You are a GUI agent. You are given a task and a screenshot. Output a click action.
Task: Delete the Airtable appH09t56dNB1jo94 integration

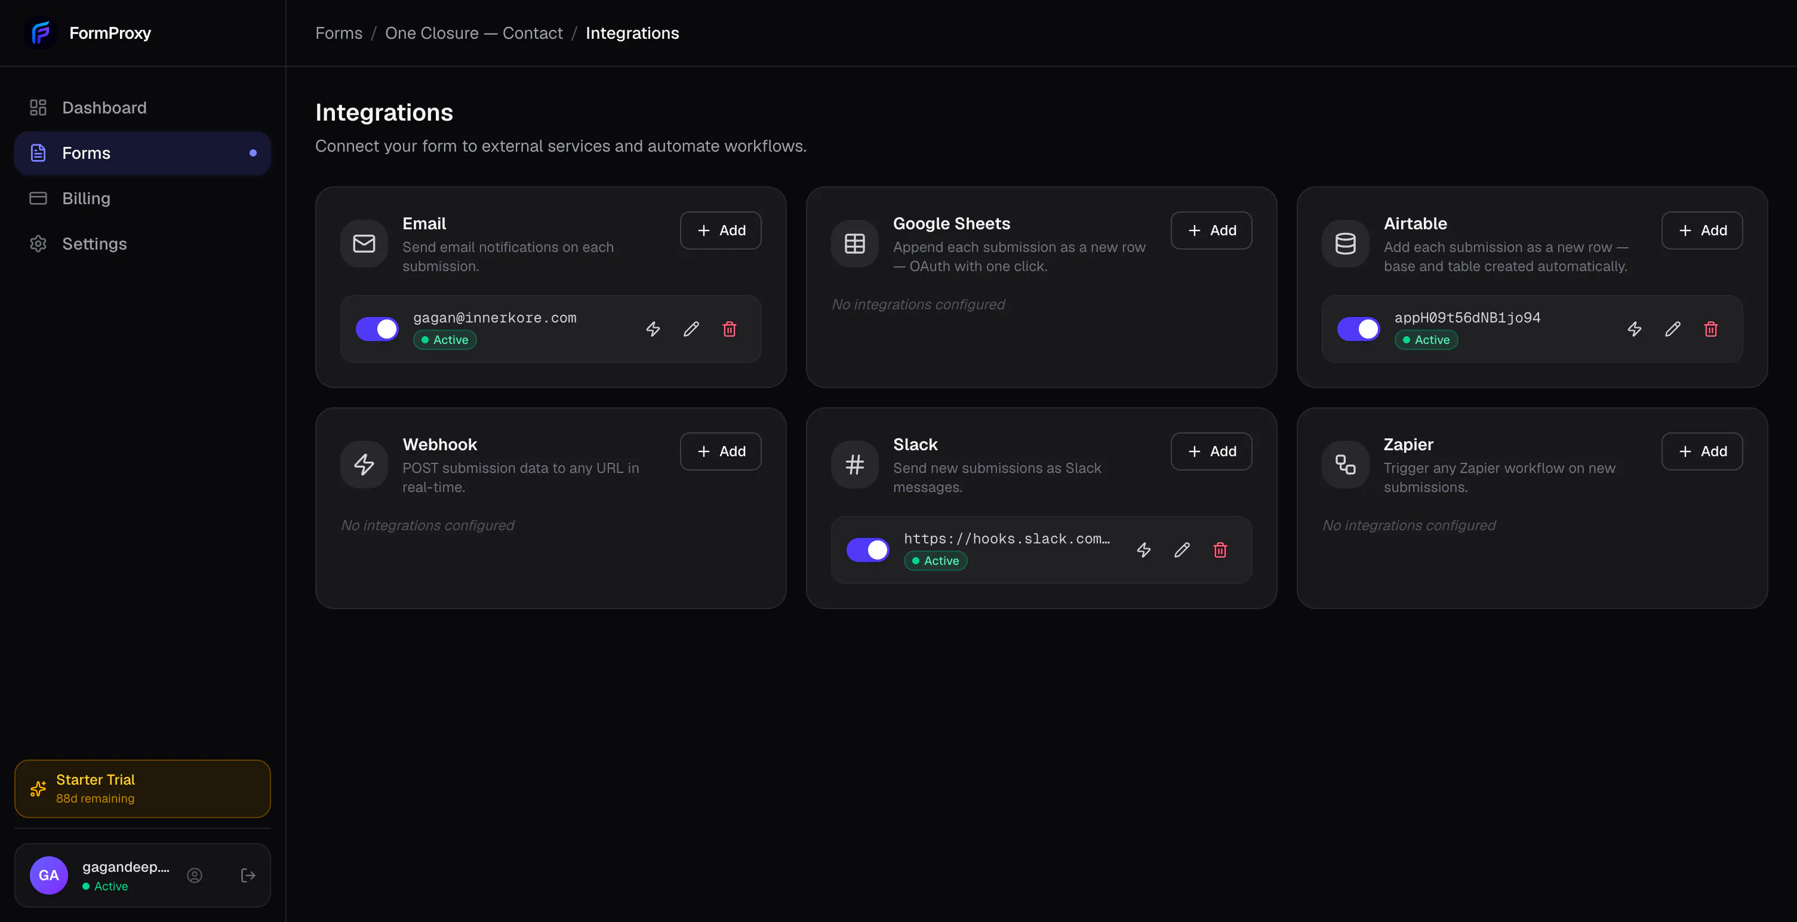click(x=1711, y=329)
